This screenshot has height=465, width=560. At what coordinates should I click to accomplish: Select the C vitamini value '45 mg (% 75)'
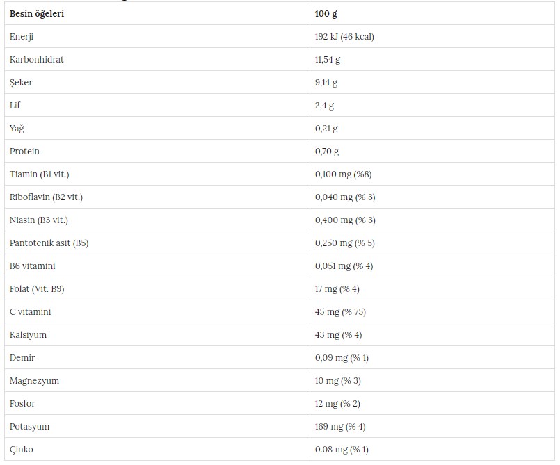[x=340, y=312]
